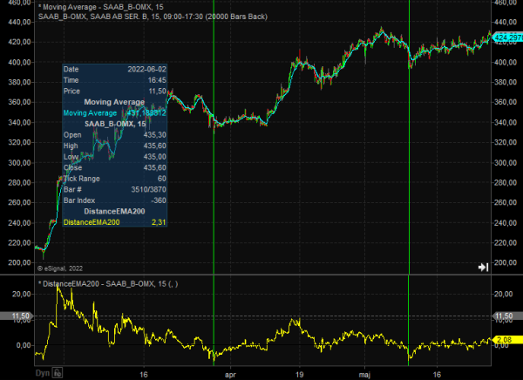Click the right-side 11,50 cursor value tag

coord(508,316)
